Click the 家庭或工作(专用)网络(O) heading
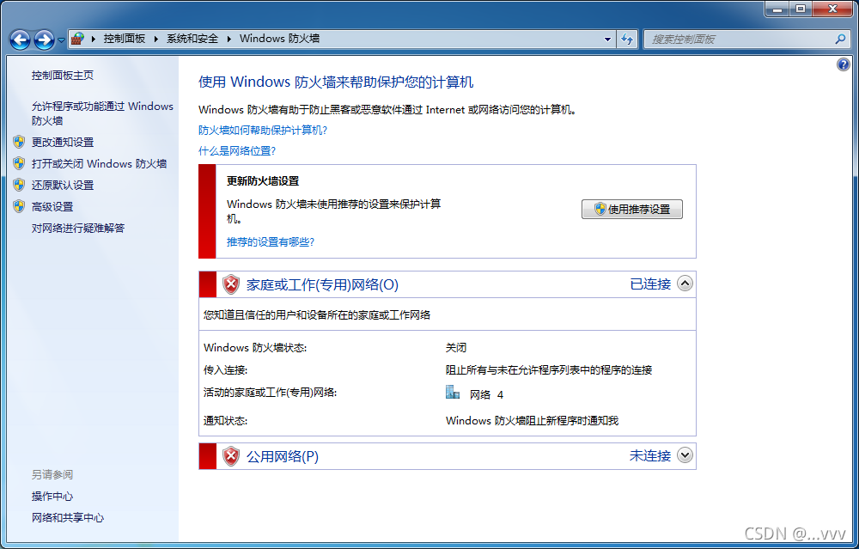Viewport: 859px width, 549px height. [x=322, y=284]
